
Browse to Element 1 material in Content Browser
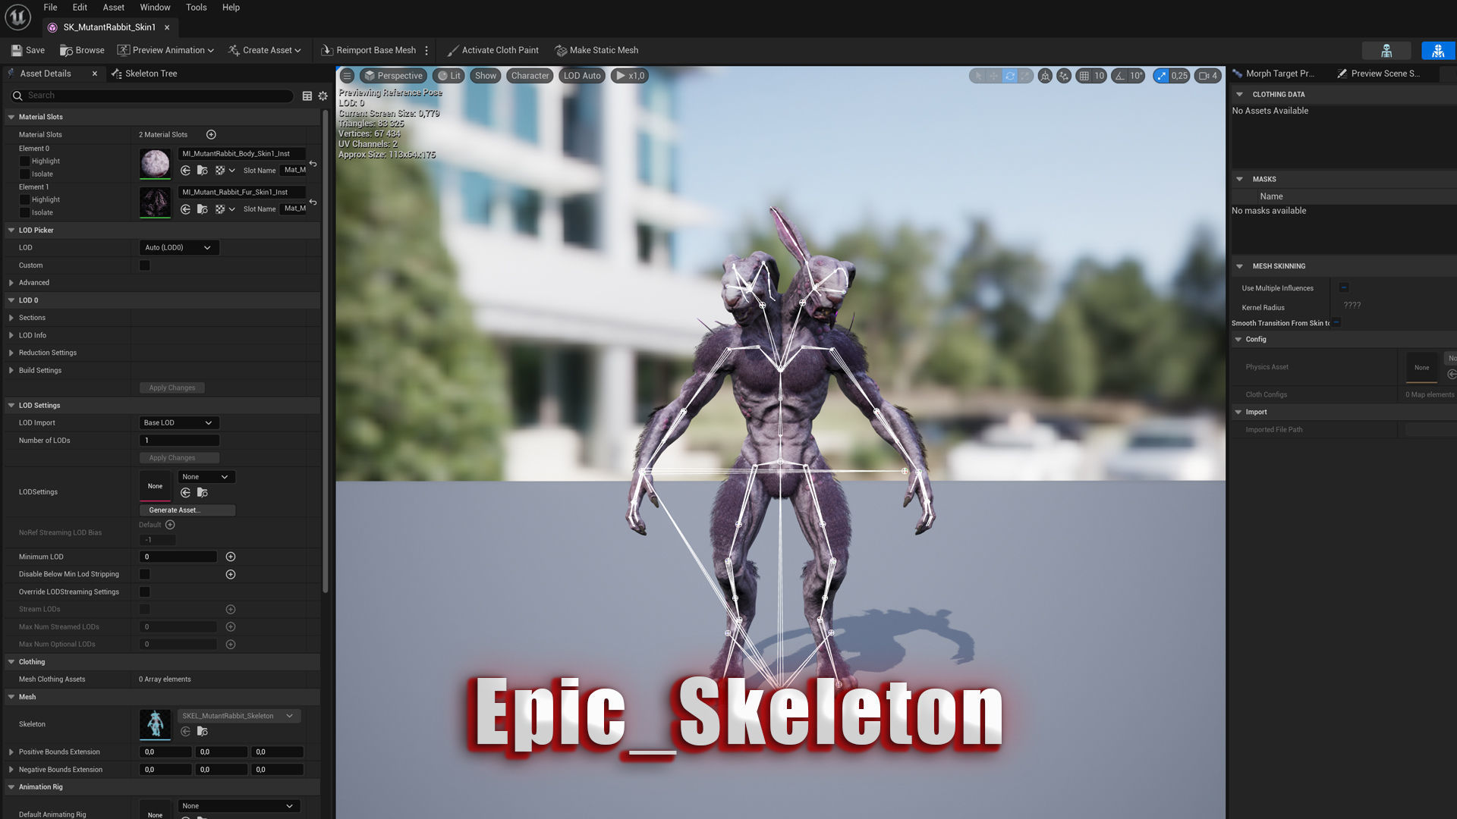pyautogui.click(x=203, y=209)
